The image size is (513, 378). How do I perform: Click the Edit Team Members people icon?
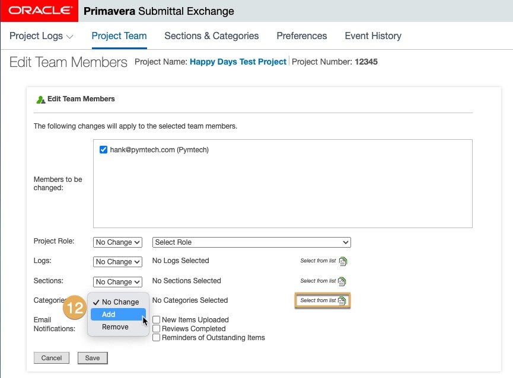click(40, 100)
